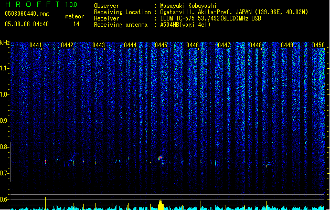Click the 0448 time marker

pyautogui.click(x=256, y=45)
